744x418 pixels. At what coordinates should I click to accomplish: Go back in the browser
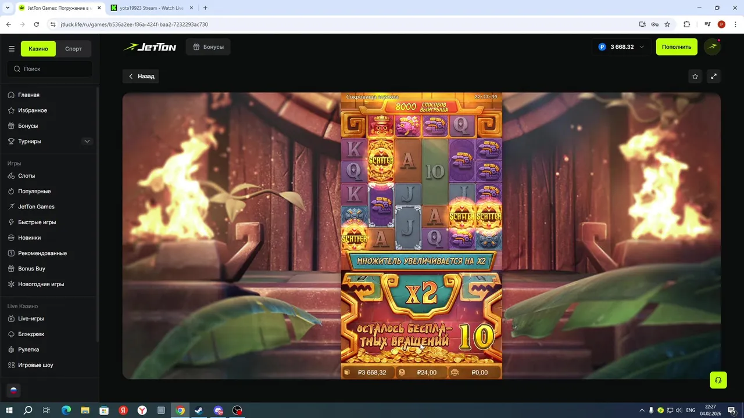point(8,24)
